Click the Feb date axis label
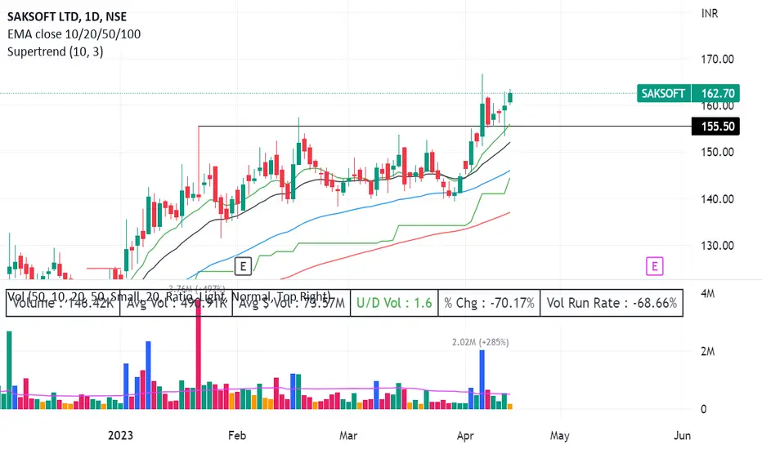 click(237, 435)
